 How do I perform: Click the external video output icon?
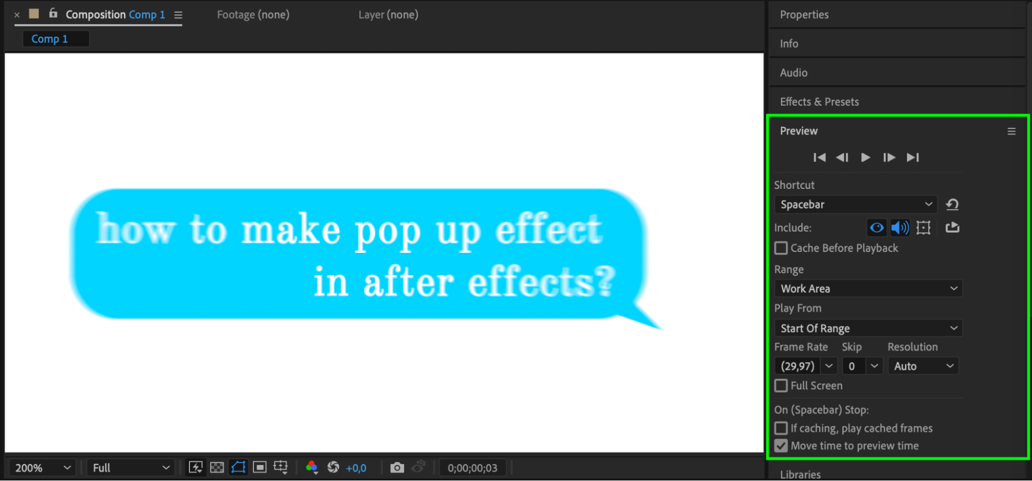coord(952,228)
